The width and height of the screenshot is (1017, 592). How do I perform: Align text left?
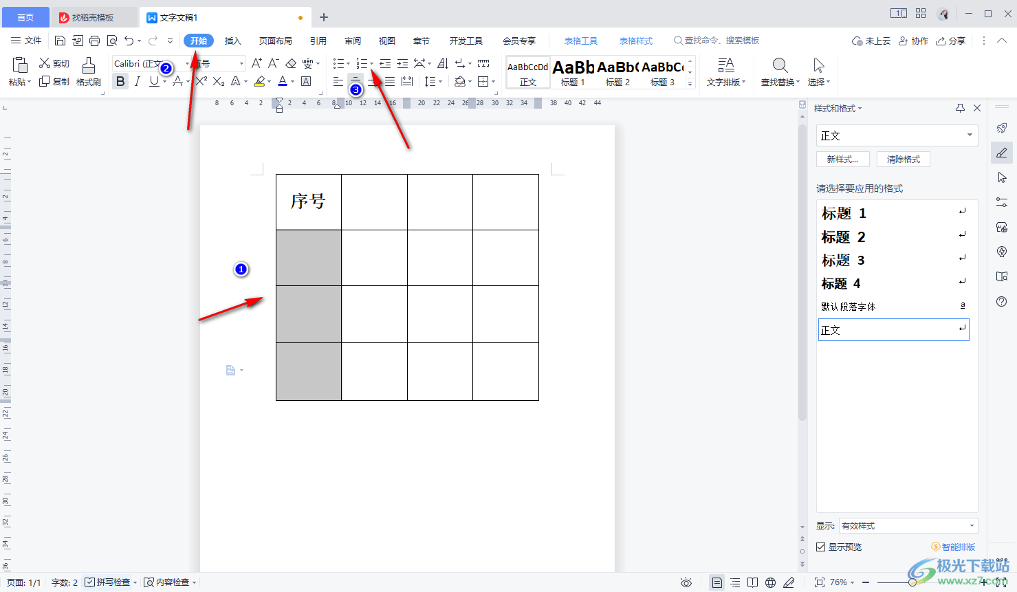[x=338, y=81]
